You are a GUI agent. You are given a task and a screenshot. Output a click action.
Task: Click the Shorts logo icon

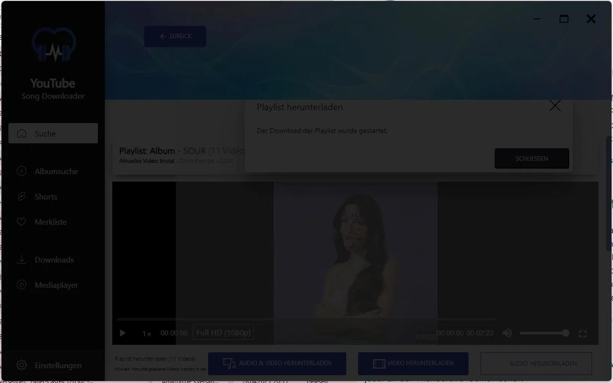[21, 196]
